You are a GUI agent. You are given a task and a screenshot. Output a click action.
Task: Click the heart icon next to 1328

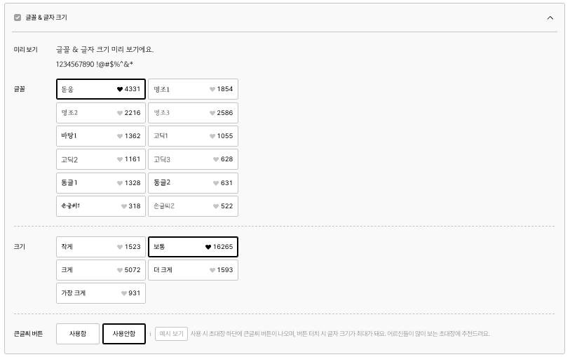[120, 183]
